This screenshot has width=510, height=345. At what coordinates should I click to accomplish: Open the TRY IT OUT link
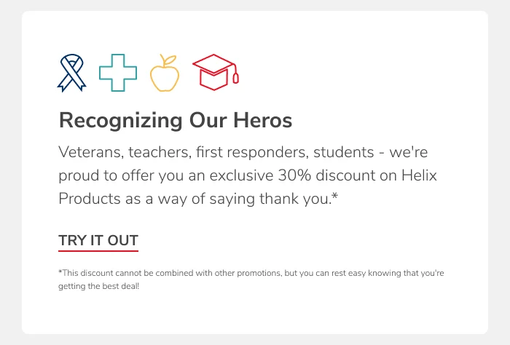pos(98,240)
